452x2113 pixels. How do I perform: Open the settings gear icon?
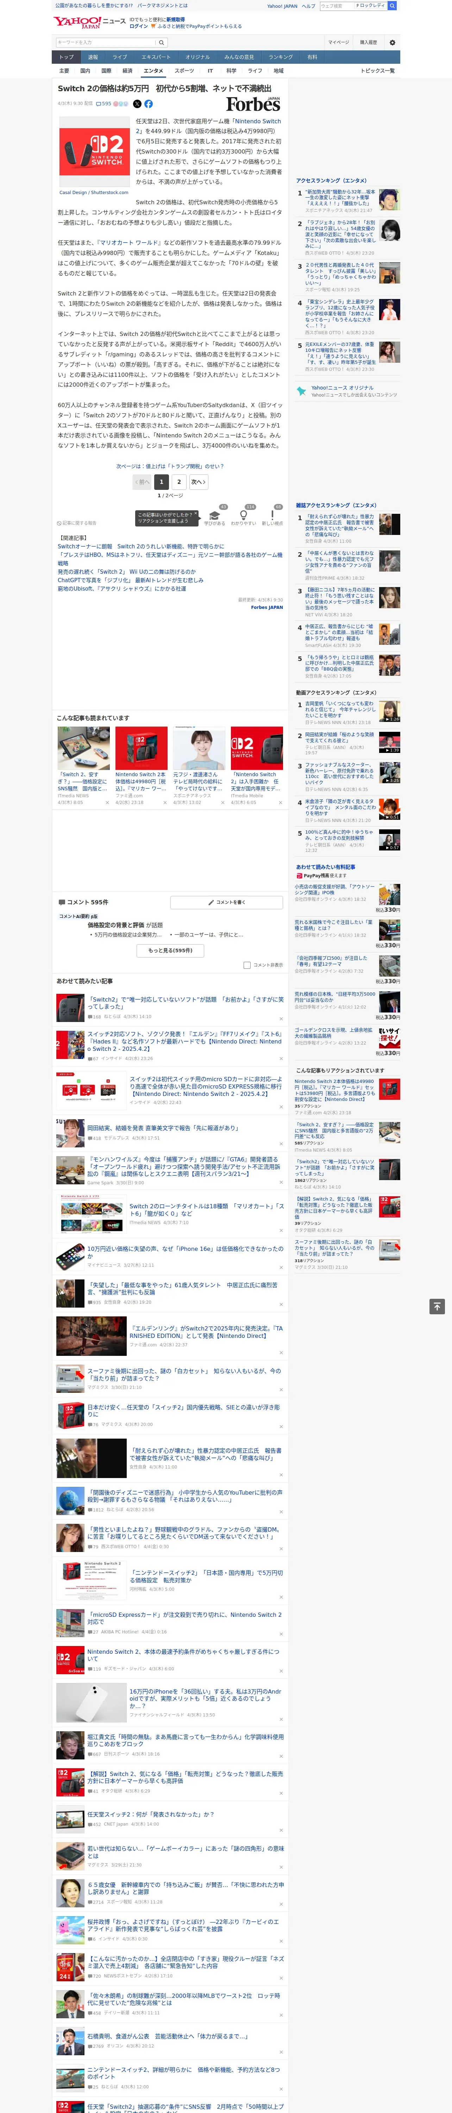[392, 42]
